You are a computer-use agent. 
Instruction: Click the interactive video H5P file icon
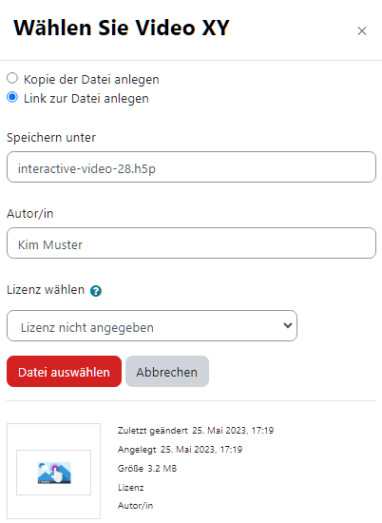54,473
